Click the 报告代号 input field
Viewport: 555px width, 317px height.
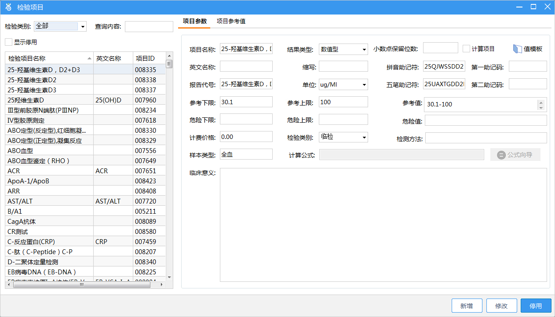click(246, 84)
